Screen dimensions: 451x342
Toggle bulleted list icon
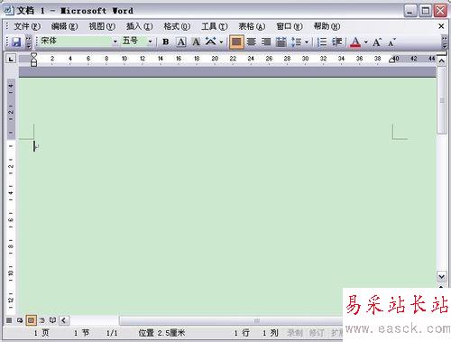coord(337,42)
